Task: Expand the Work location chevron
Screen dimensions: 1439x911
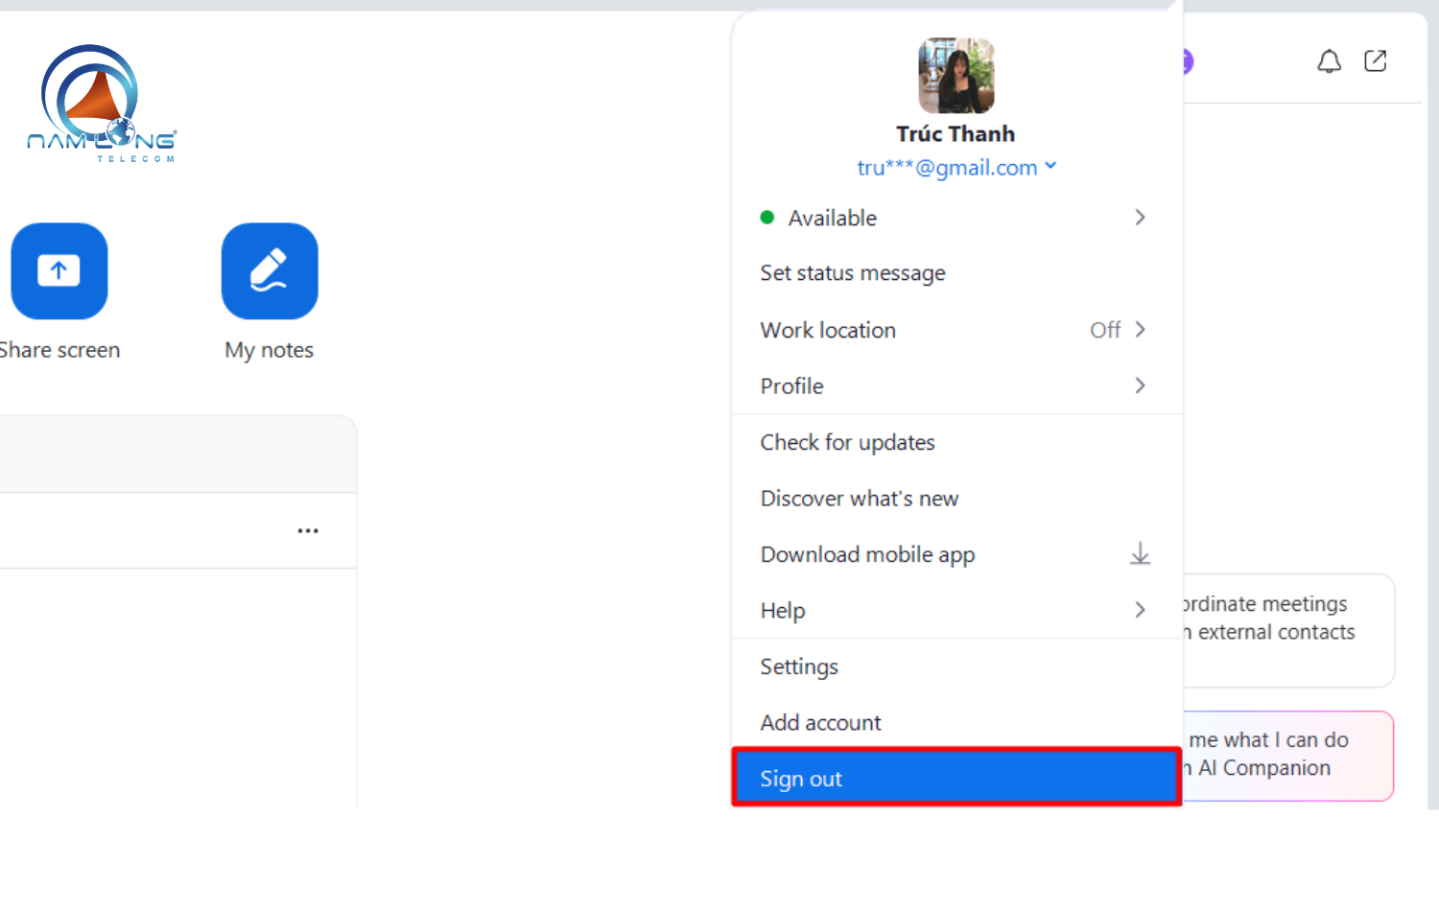Action: coord(1140,330)
